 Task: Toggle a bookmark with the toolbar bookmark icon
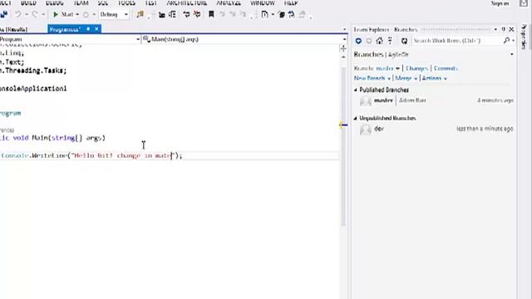pos(211,14)
